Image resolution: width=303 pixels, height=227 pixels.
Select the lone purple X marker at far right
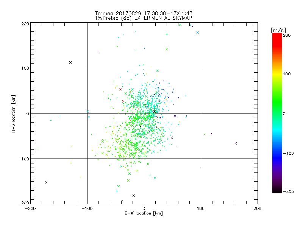coord(236,143)
